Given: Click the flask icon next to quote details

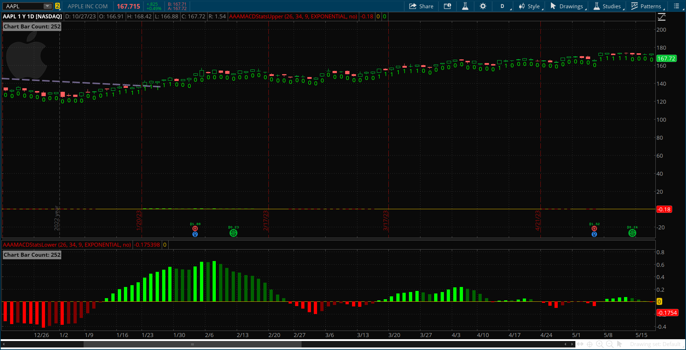Looking at the screenshot, I should click(x=465, y=6).
